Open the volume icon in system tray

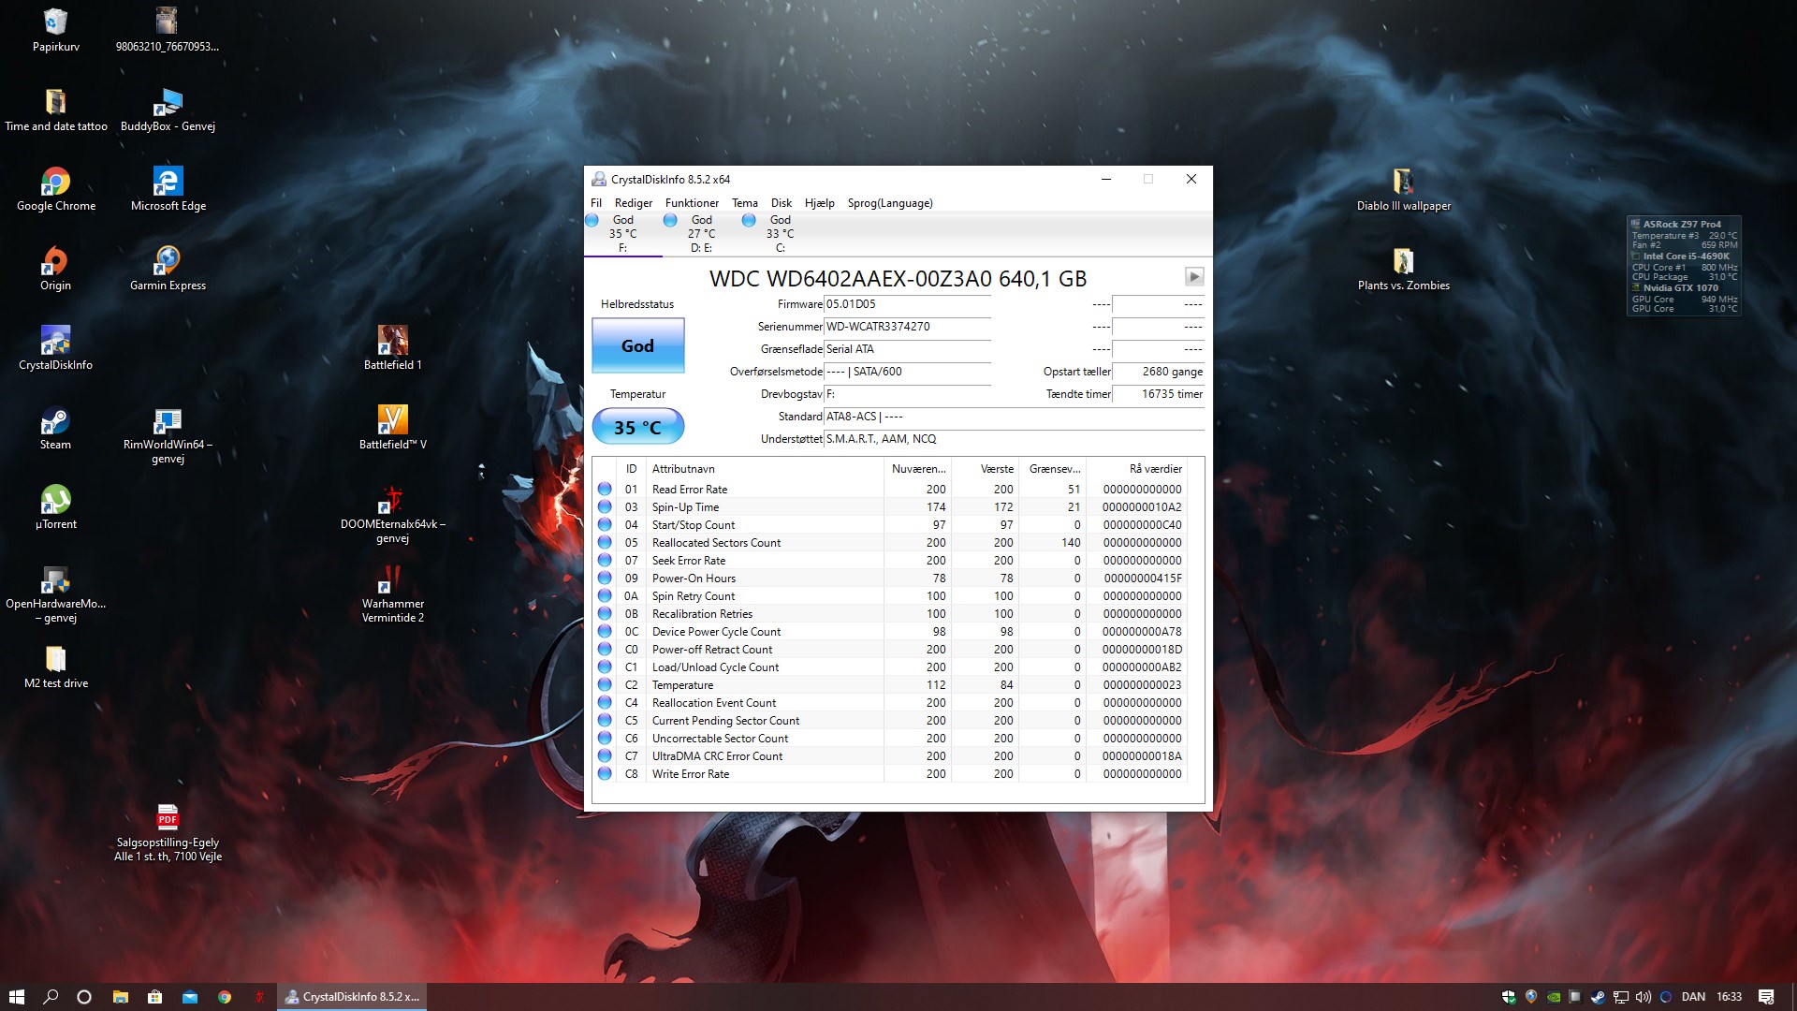click(1643, 997)
